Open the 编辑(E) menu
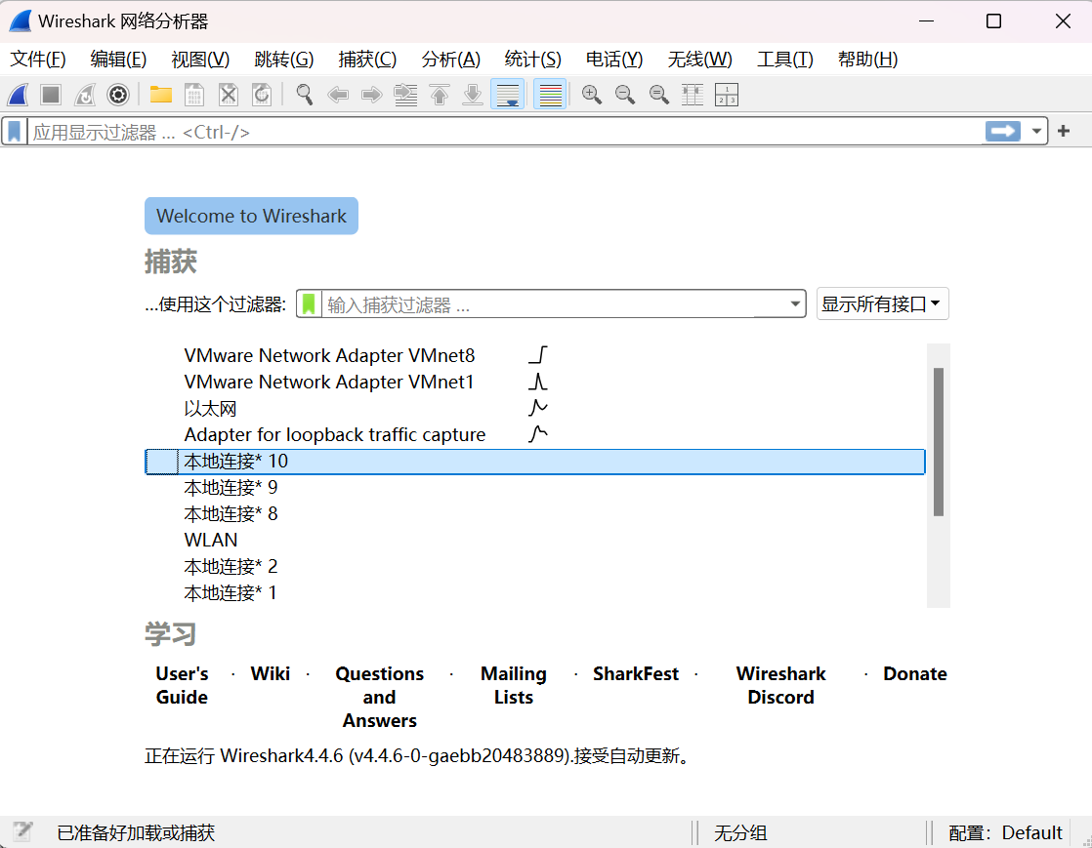This screenshot has height=848, width=1092. pos(118,60)
